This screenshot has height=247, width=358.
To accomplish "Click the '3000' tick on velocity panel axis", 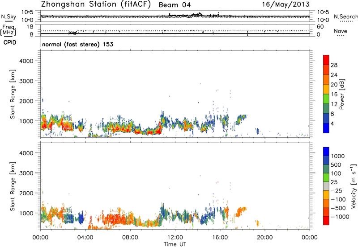I will click(x=26, y=173).
